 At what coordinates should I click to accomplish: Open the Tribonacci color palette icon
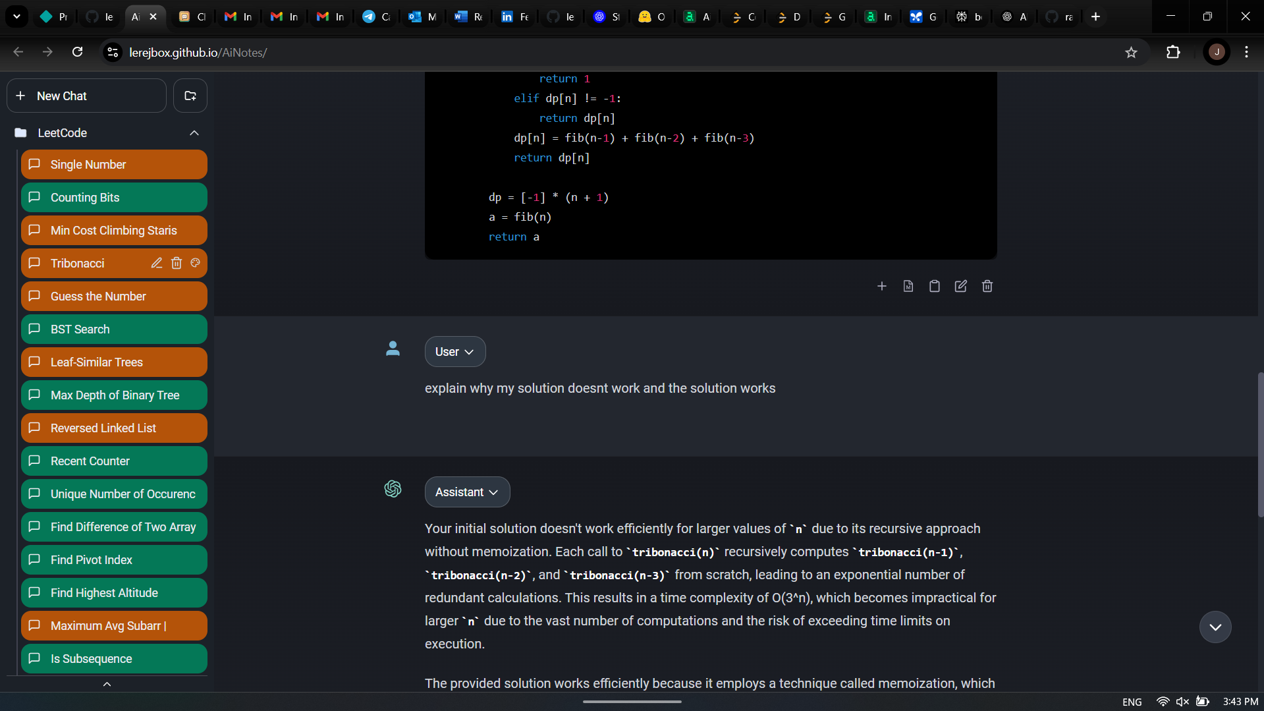195,263
